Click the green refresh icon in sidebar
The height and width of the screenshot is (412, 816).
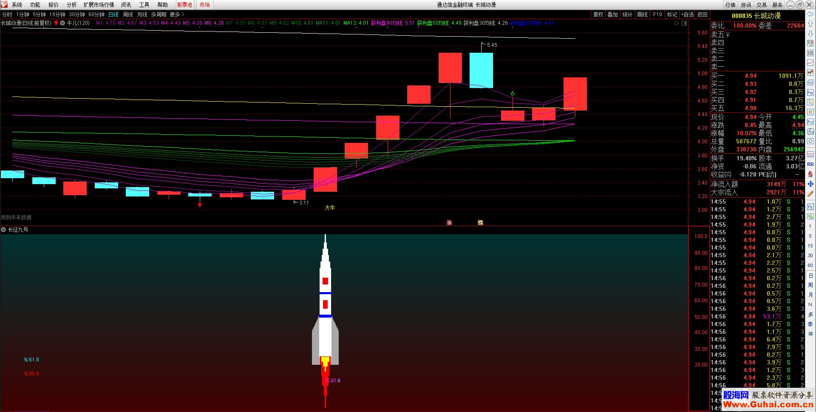[810, 217]
